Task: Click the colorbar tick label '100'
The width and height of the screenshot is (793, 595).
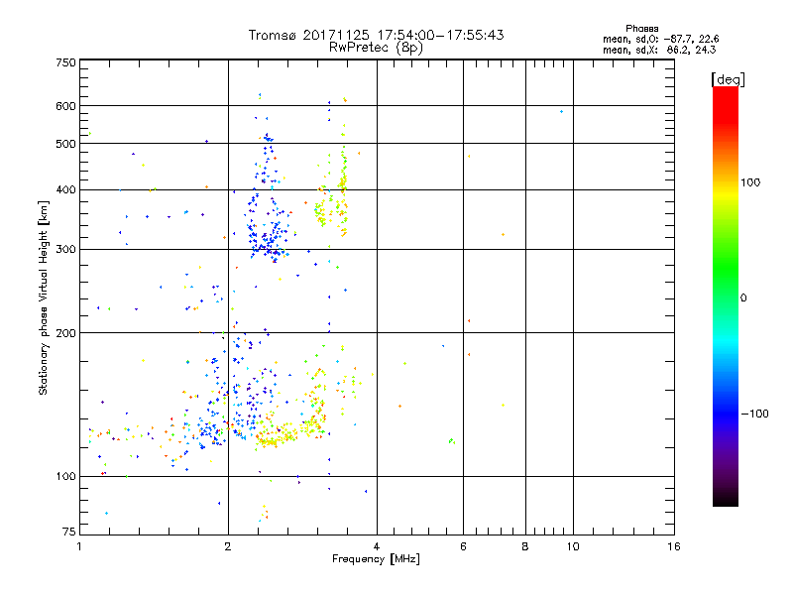Action: point(750,182)
